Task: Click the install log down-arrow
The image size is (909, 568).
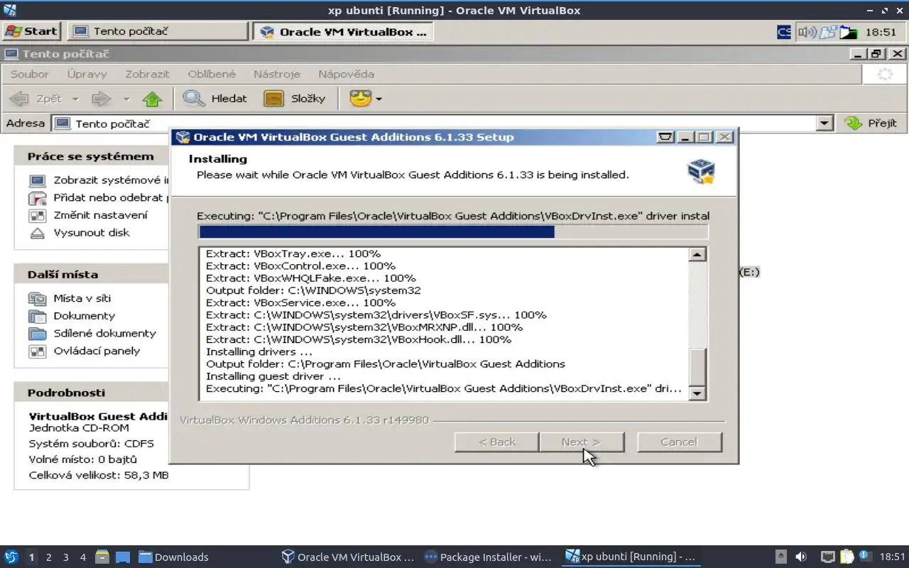Action: coord(697,393)
